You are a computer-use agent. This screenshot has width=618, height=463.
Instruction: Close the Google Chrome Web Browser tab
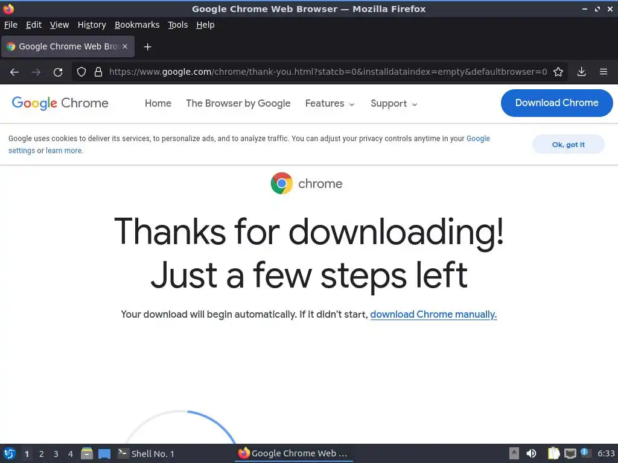coord(125,46)
